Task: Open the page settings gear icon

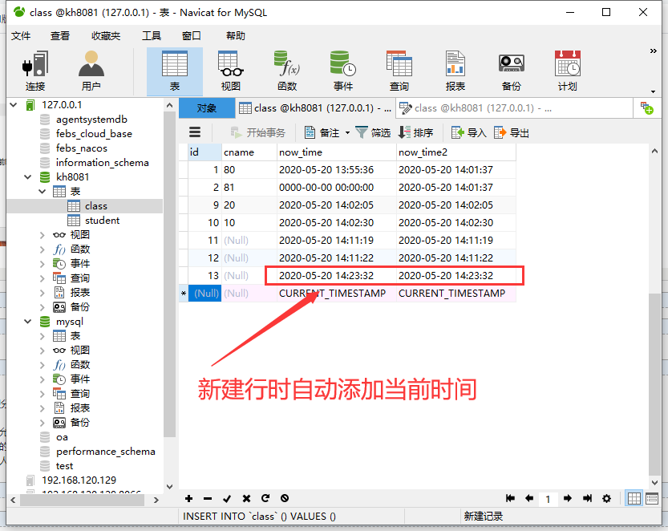Action: click(x=606, y=498)
